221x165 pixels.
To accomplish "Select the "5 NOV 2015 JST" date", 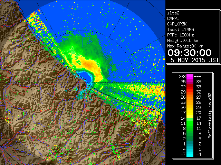I will pos(195,60).
